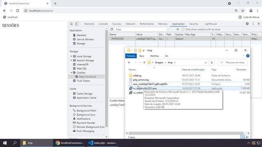Expand the Local Storage tree node
This screenshot has width=262, height=147.
pyautogui.click(x=71, y=56)
